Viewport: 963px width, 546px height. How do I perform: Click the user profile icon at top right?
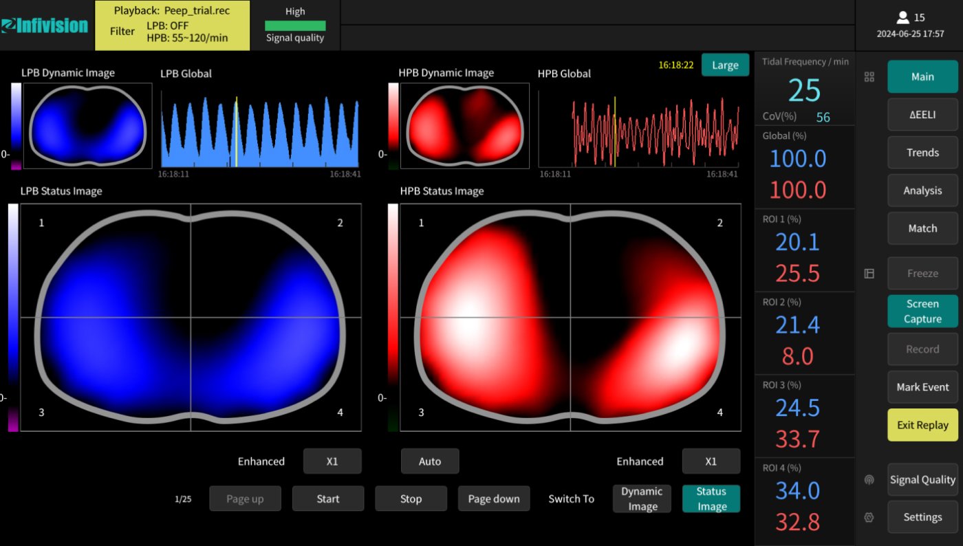tap(903, 18)
